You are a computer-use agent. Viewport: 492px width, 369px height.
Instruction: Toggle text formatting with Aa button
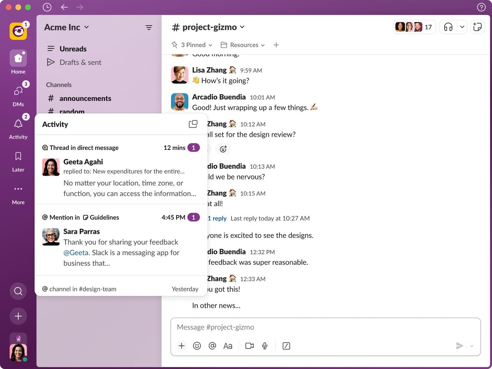coord(228,346)
